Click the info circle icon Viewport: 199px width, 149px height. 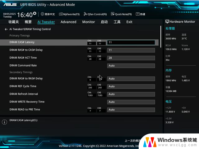tap(4, 122)
